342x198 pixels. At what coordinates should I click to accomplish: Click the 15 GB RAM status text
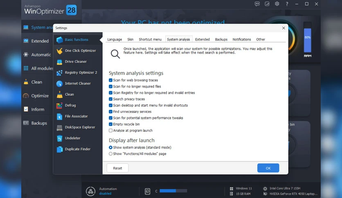243,194
